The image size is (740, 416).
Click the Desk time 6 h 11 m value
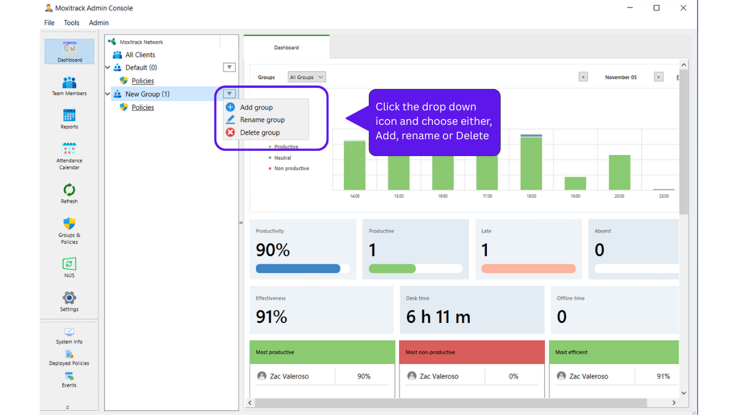pyautogui.click(x=438, y=317)
